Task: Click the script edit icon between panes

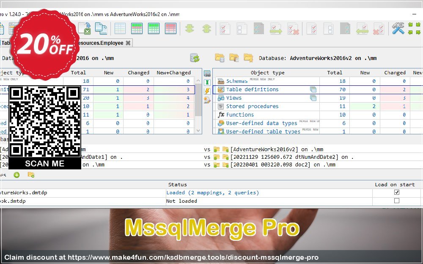Action: coord(207,100)
